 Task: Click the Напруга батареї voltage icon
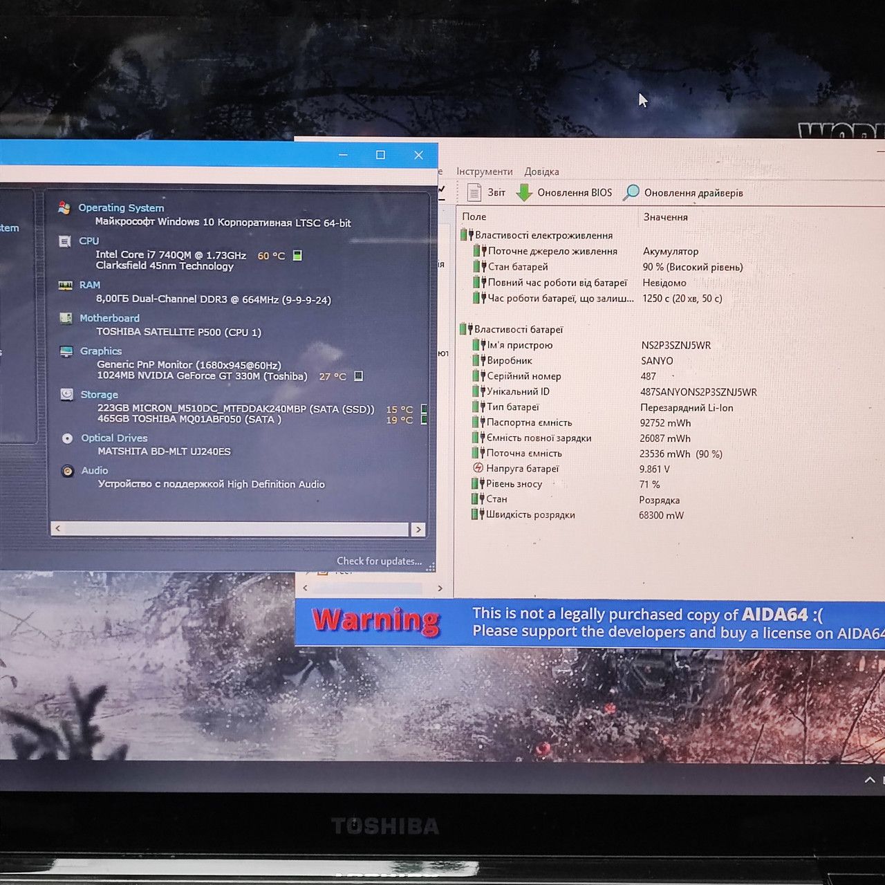478,468
